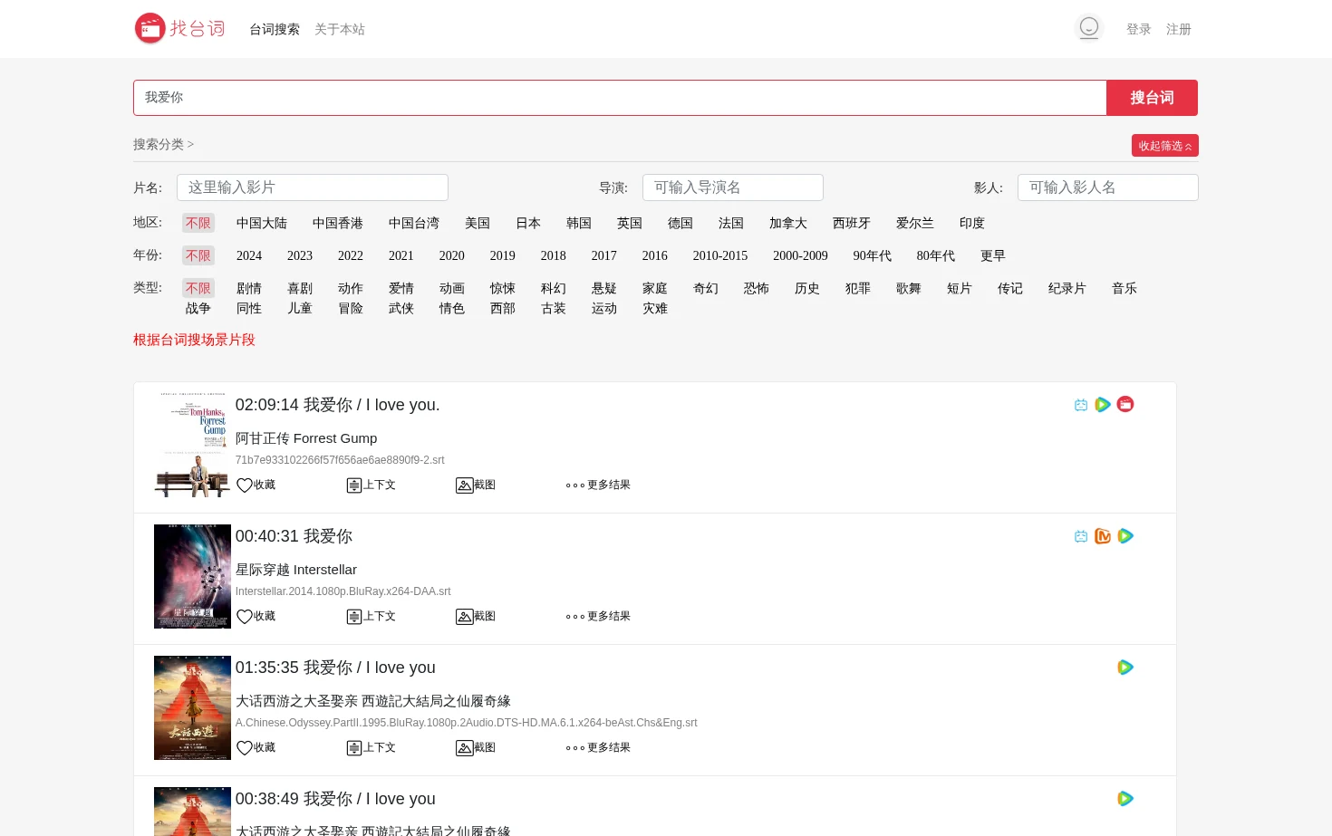Filter region by 中国香港
The width and height of the screenshot is (1332, 836).
[x=338, y=223]
